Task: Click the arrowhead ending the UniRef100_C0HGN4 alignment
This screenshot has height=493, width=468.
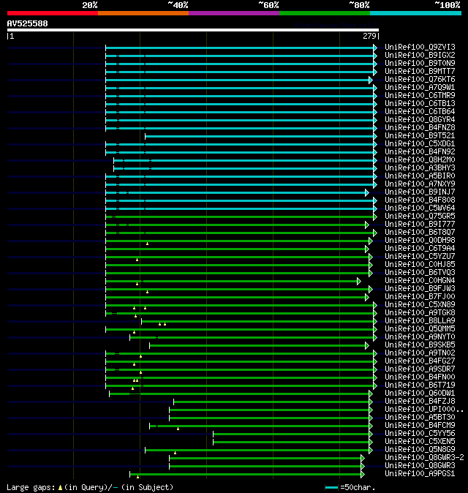Action: [x=359, y=281]
